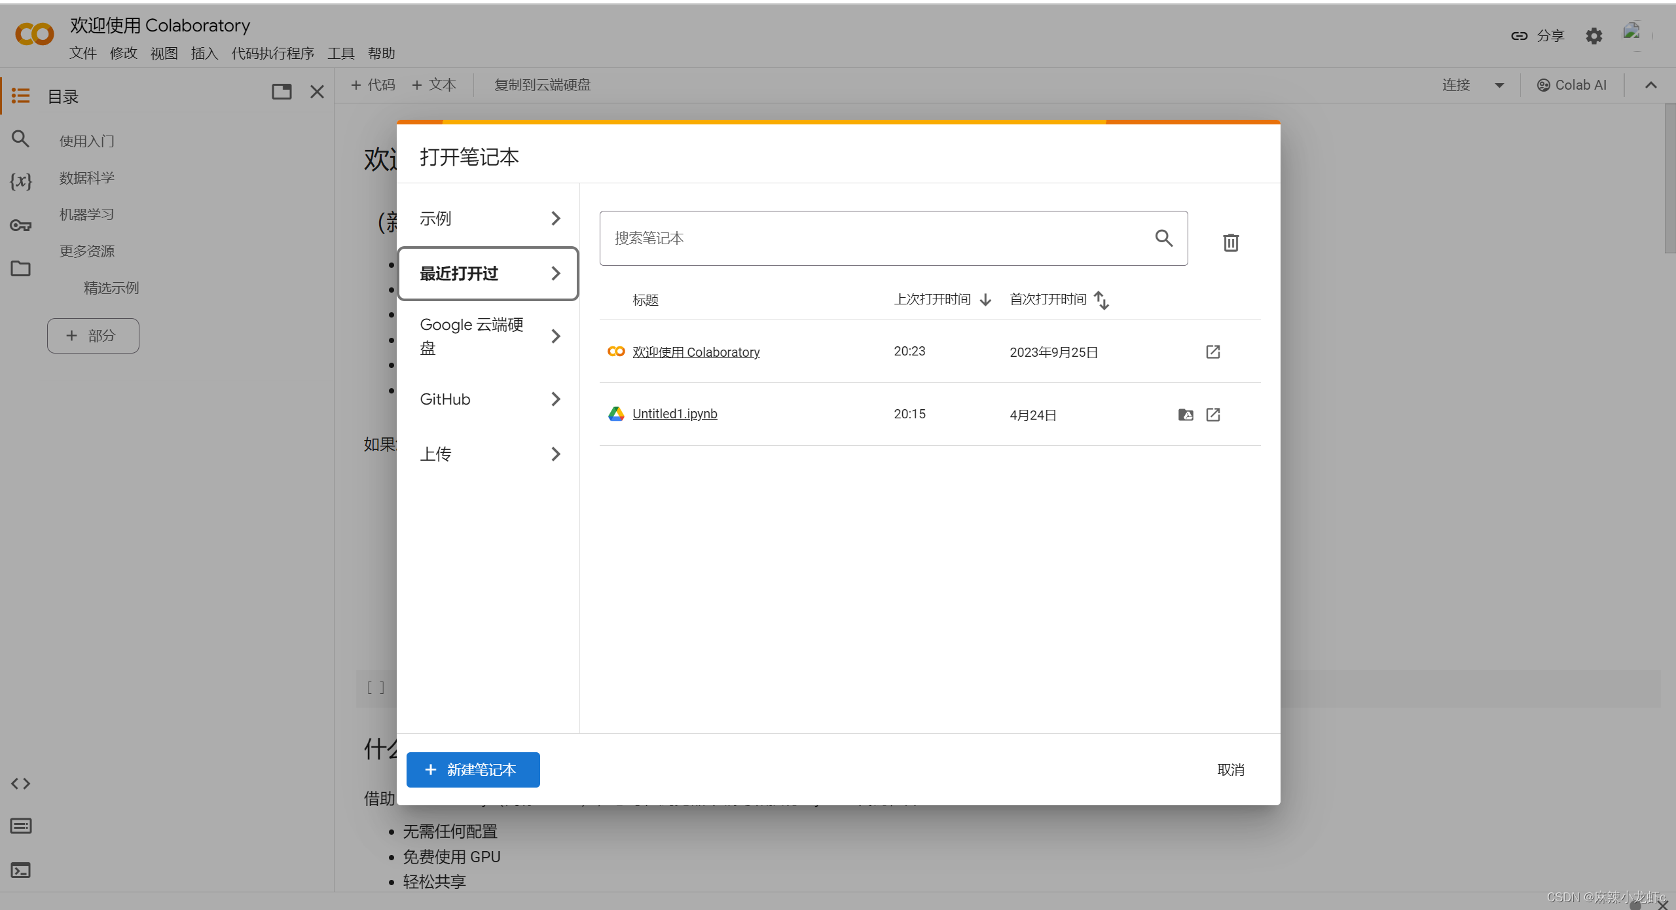
Task: Select the GitHub tab
Action: click(x=488, y=399)
